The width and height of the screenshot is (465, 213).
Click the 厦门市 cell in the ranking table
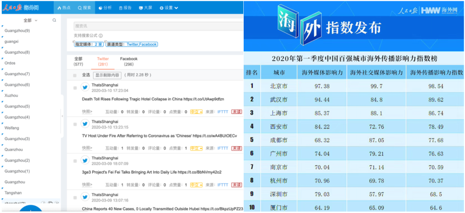click(279, 207)
